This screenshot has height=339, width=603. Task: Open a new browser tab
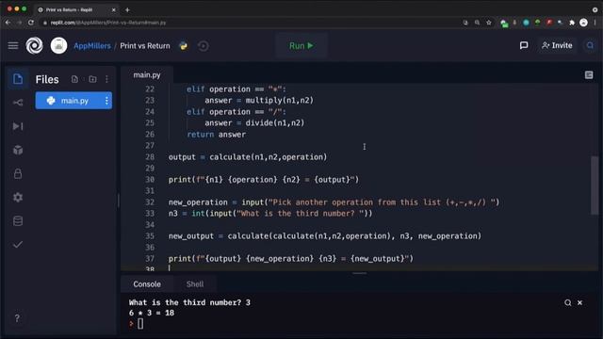pyautogui.click(x=127, y=10)
